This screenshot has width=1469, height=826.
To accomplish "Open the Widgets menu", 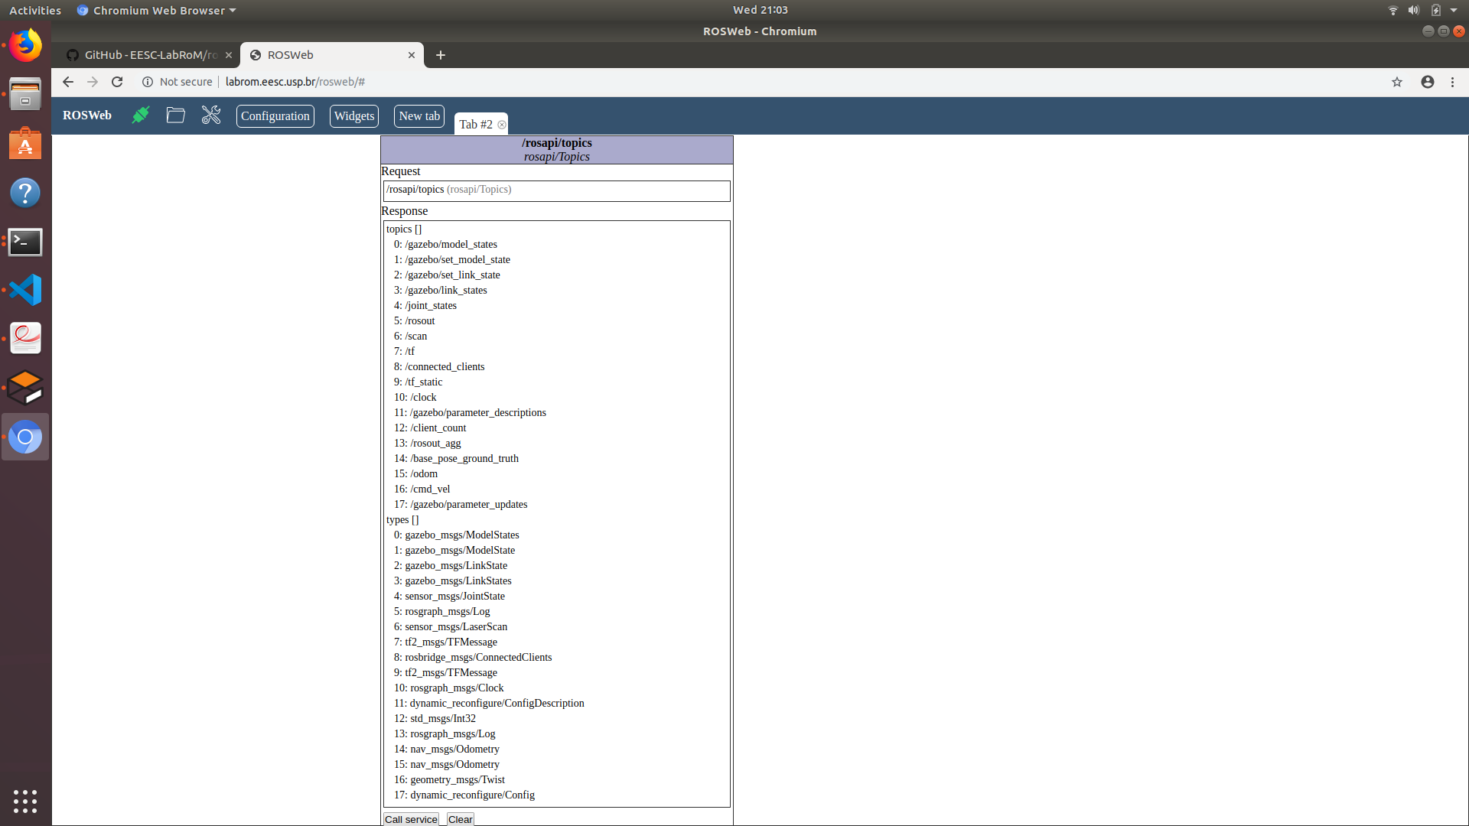I will point(354,116).
